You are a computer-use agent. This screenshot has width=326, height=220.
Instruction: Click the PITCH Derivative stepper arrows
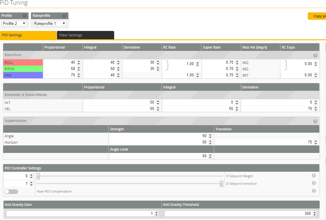(158, 69)
